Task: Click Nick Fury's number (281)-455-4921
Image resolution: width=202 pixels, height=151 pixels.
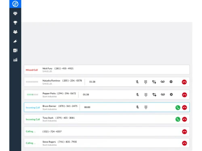Action: coord(64,68)
